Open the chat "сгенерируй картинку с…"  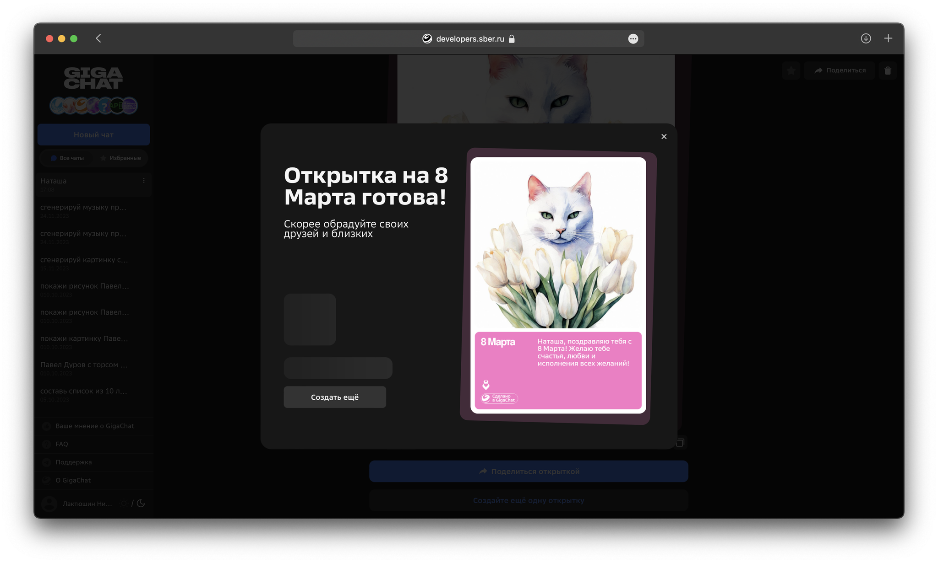94,263
